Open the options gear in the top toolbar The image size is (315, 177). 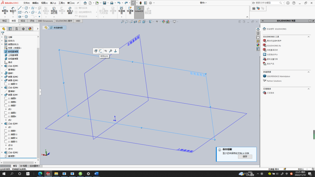pyautogui.click(x=150, y=3)
